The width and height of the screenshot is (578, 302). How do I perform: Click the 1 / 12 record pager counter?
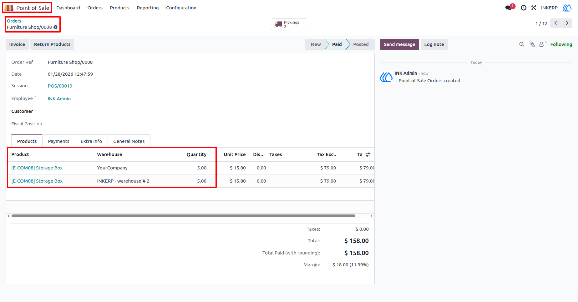click(541, 23)
